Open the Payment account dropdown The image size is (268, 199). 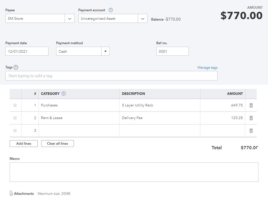click(x=142, y=19)
